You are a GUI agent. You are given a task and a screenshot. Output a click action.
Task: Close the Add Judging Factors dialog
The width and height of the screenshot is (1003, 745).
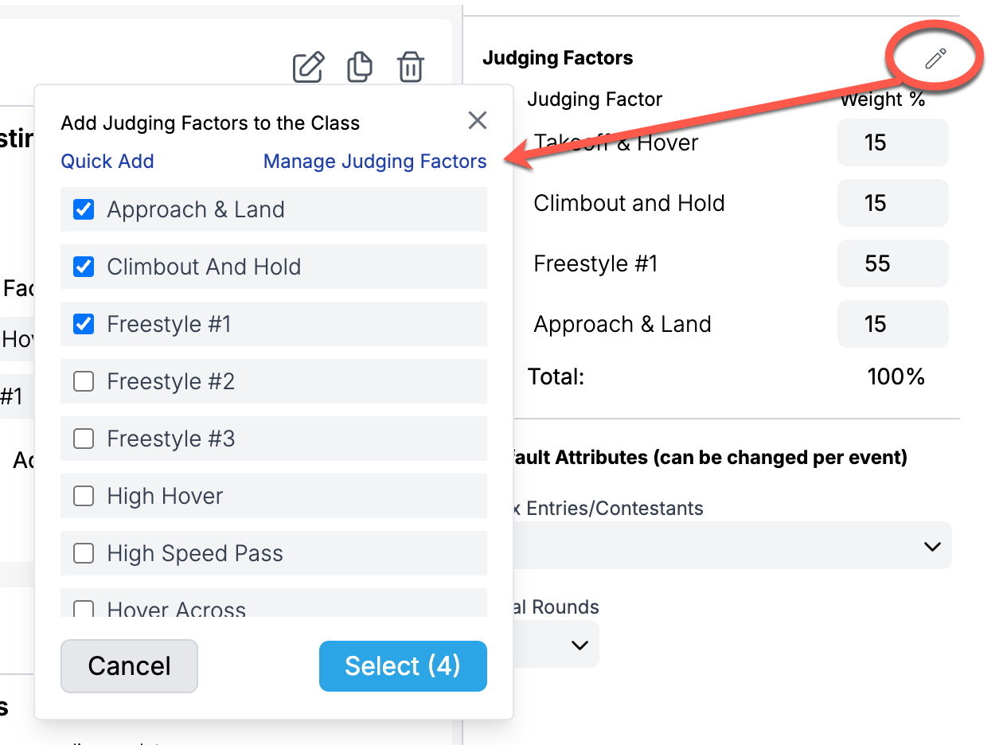pyautogui.click(x=478, y=120)
